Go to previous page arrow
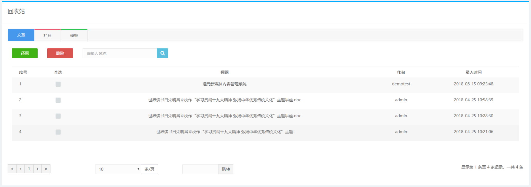 click(x=21, y=169)
